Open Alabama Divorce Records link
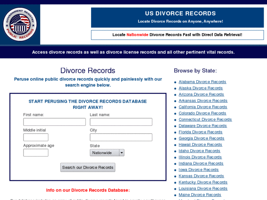 [202, 82]
